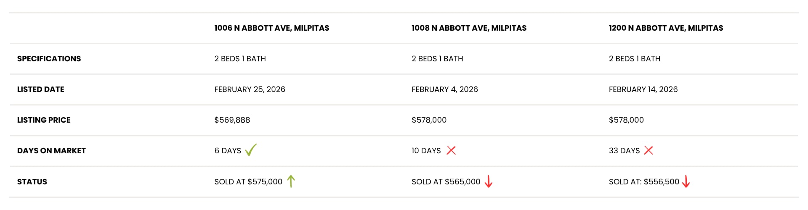Select the 1200 N Abbott Ave column header
Screen dimensions: 808x210
[666, 28]
